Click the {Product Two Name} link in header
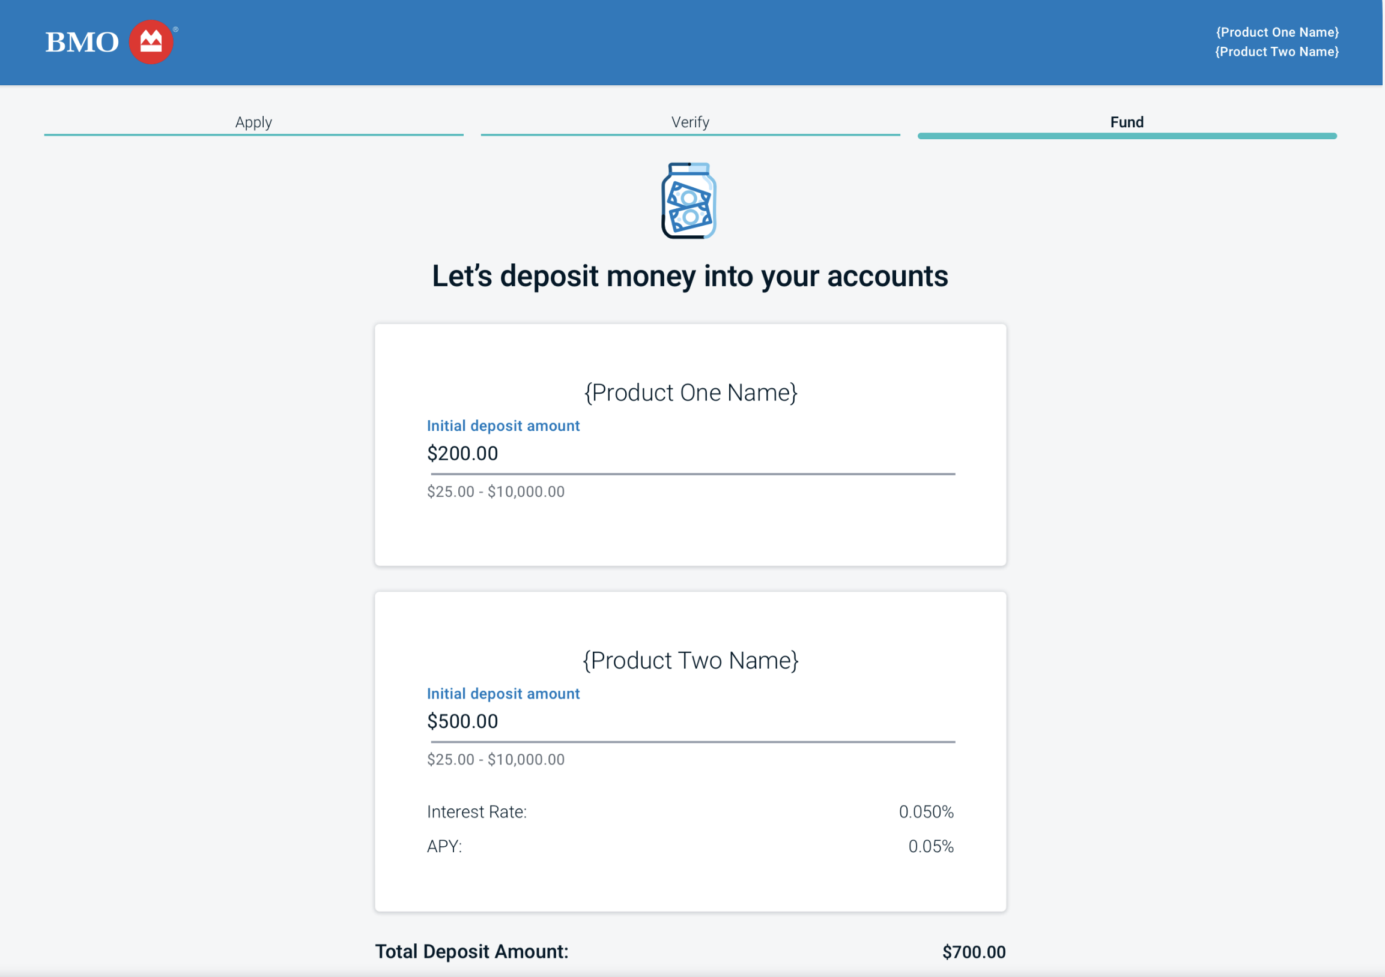The image size is (1385, 977). point(1277,51)
